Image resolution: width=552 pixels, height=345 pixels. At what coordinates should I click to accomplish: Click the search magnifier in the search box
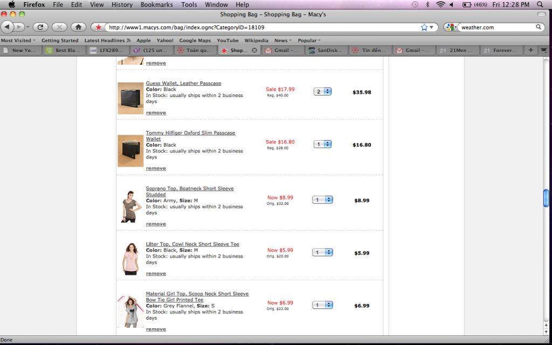tap(539, 27)
